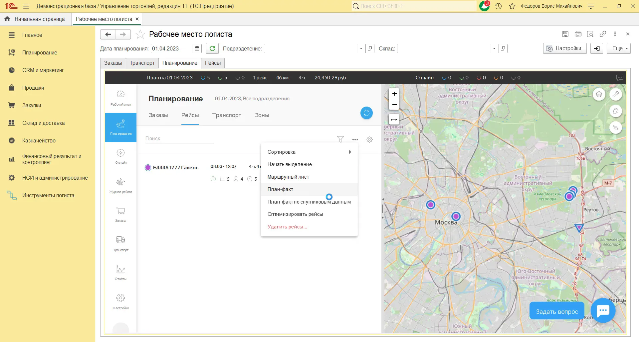The image size is (639, 342).
Task: Open the list settings gear icon
Action: 369,139
